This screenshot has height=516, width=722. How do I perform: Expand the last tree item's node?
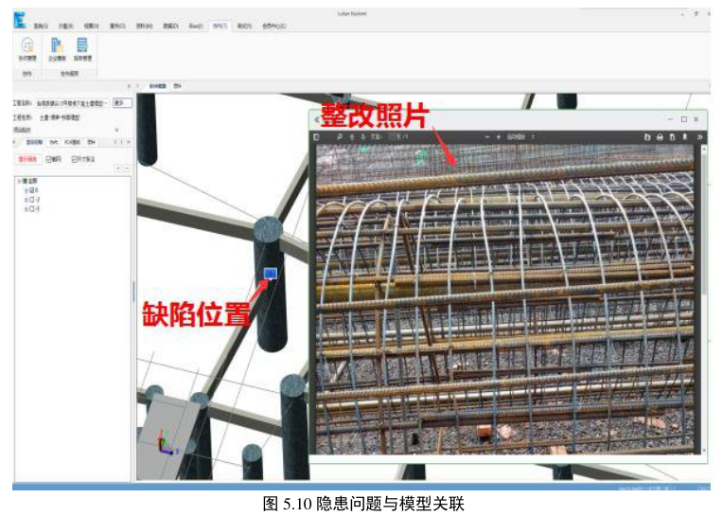pos(26,208)
